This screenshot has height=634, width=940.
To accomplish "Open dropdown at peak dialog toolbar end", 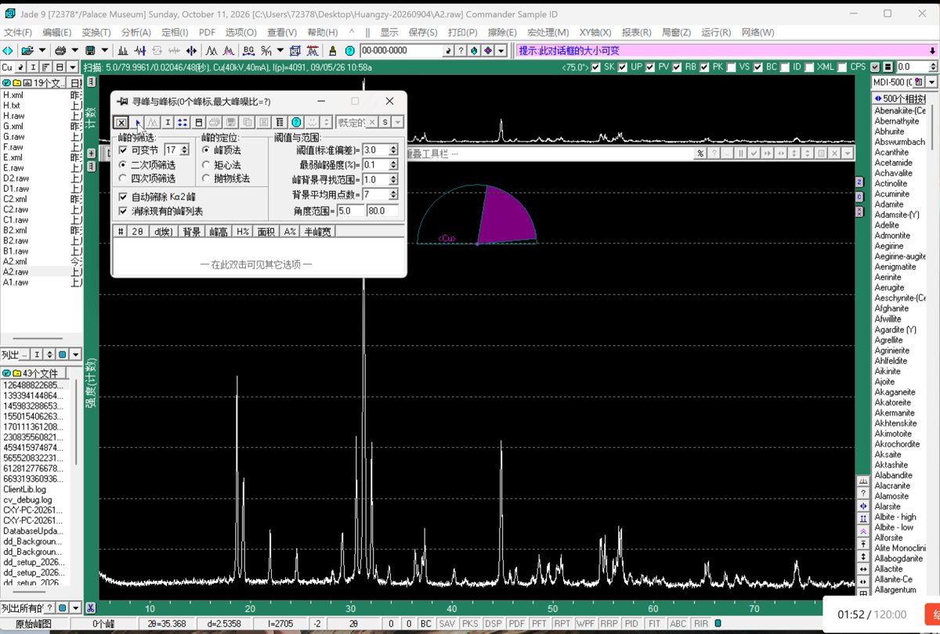I will (x=398, y=122).
